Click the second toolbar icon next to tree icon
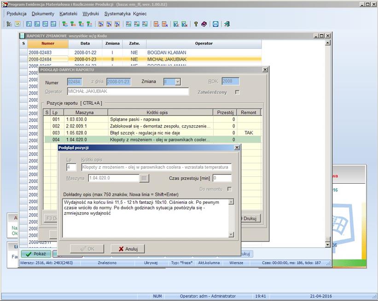Image resolution: width=378 pixels, height=301 pixels. coord(17,24)
